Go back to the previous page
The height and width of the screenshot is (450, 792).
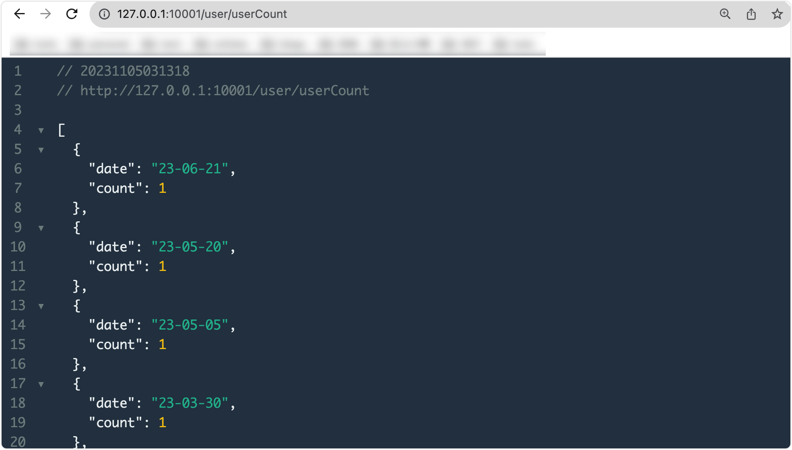[20, 14]
